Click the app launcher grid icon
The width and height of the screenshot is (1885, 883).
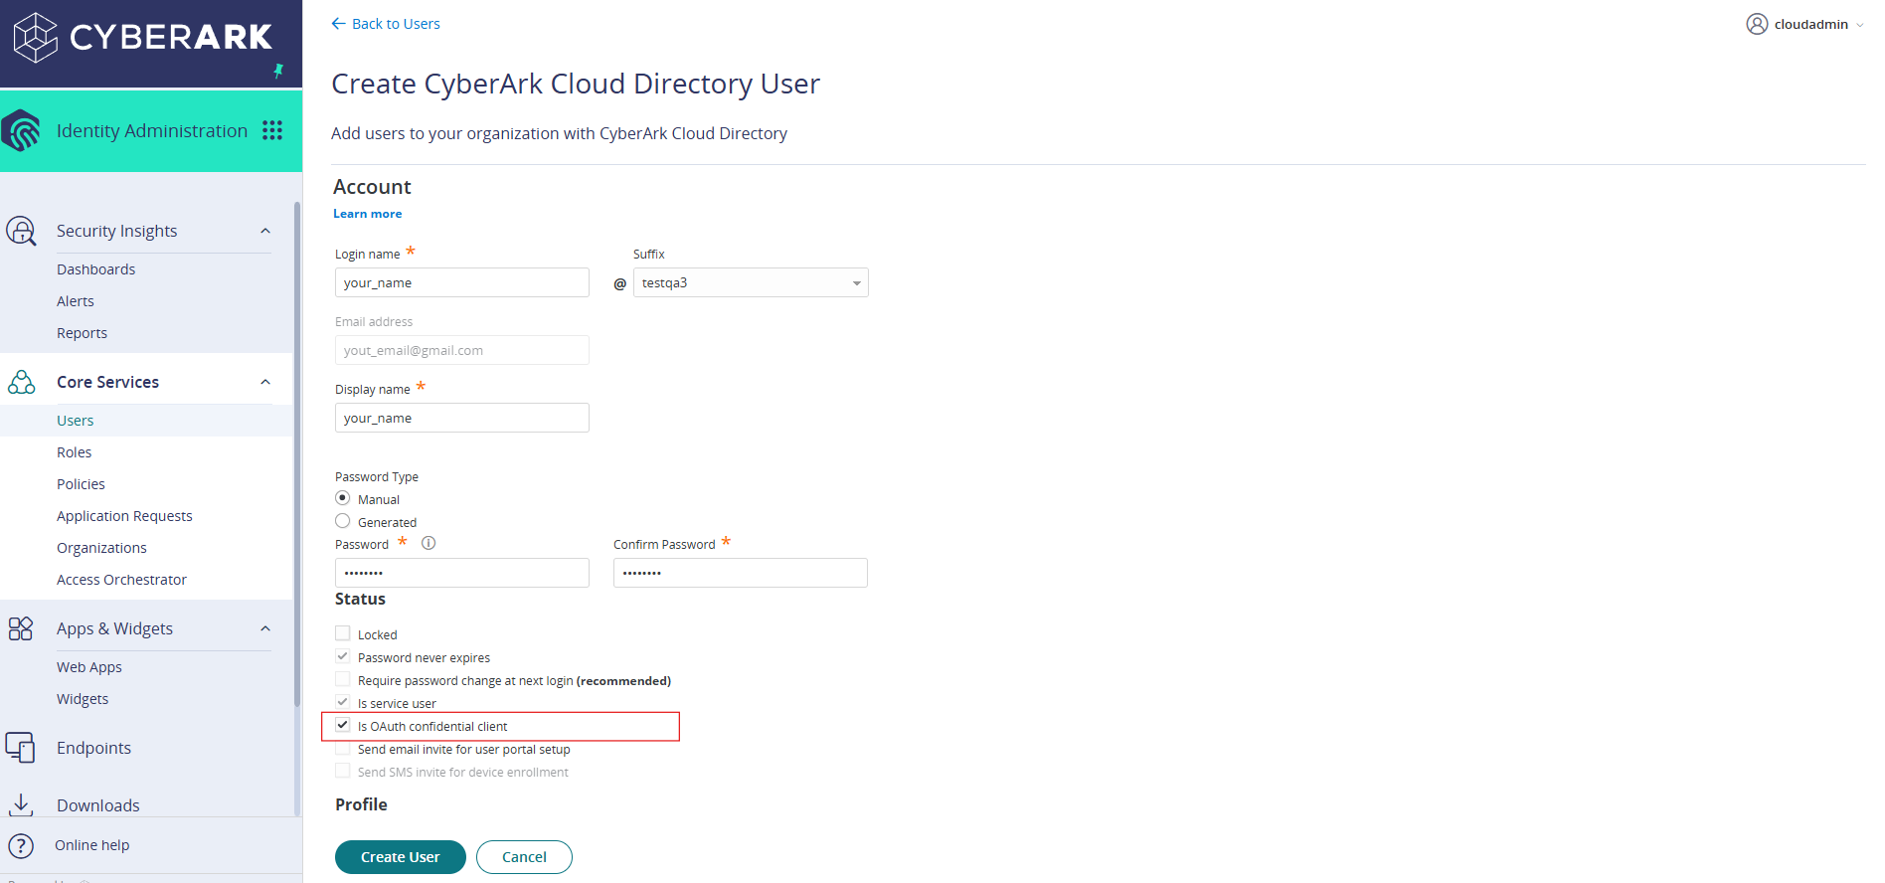[272, 130]
